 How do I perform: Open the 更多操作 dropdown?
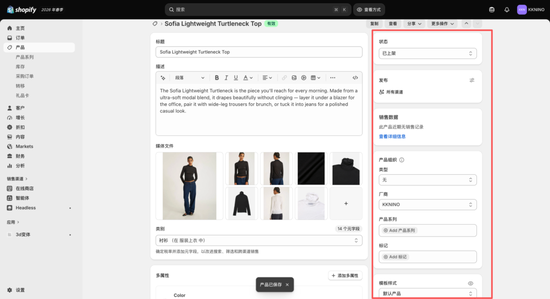point(443,24)
